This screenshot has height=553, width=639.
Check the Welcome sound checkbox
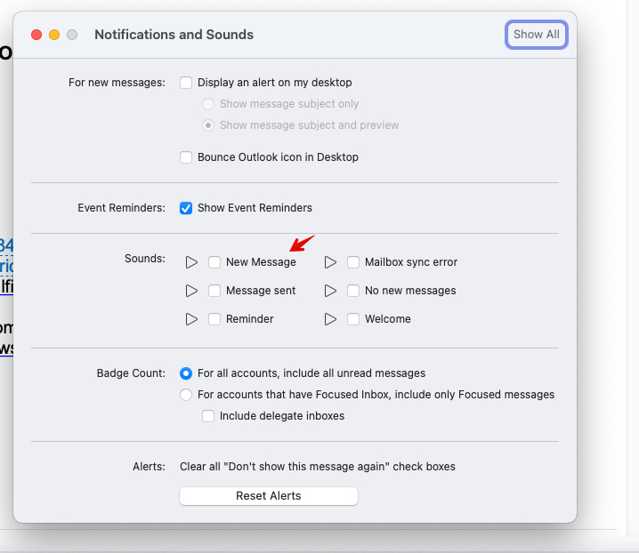point(353,319)
